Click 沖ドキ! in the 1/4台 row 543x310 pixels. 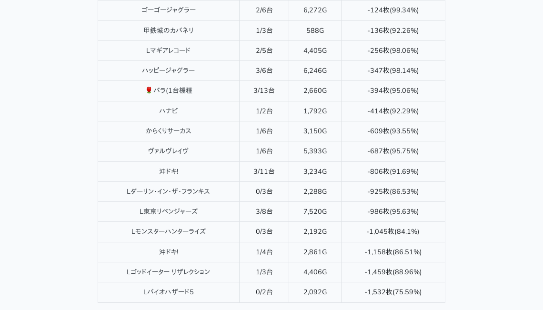coord(169,252)
